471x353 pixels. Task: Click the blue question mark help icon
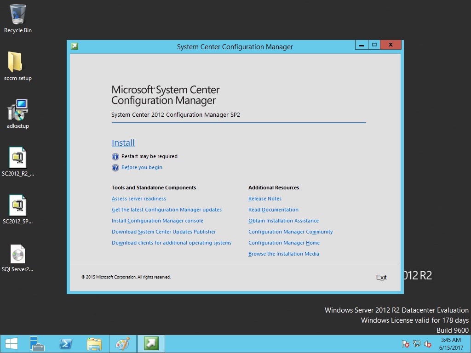[115, 168]
